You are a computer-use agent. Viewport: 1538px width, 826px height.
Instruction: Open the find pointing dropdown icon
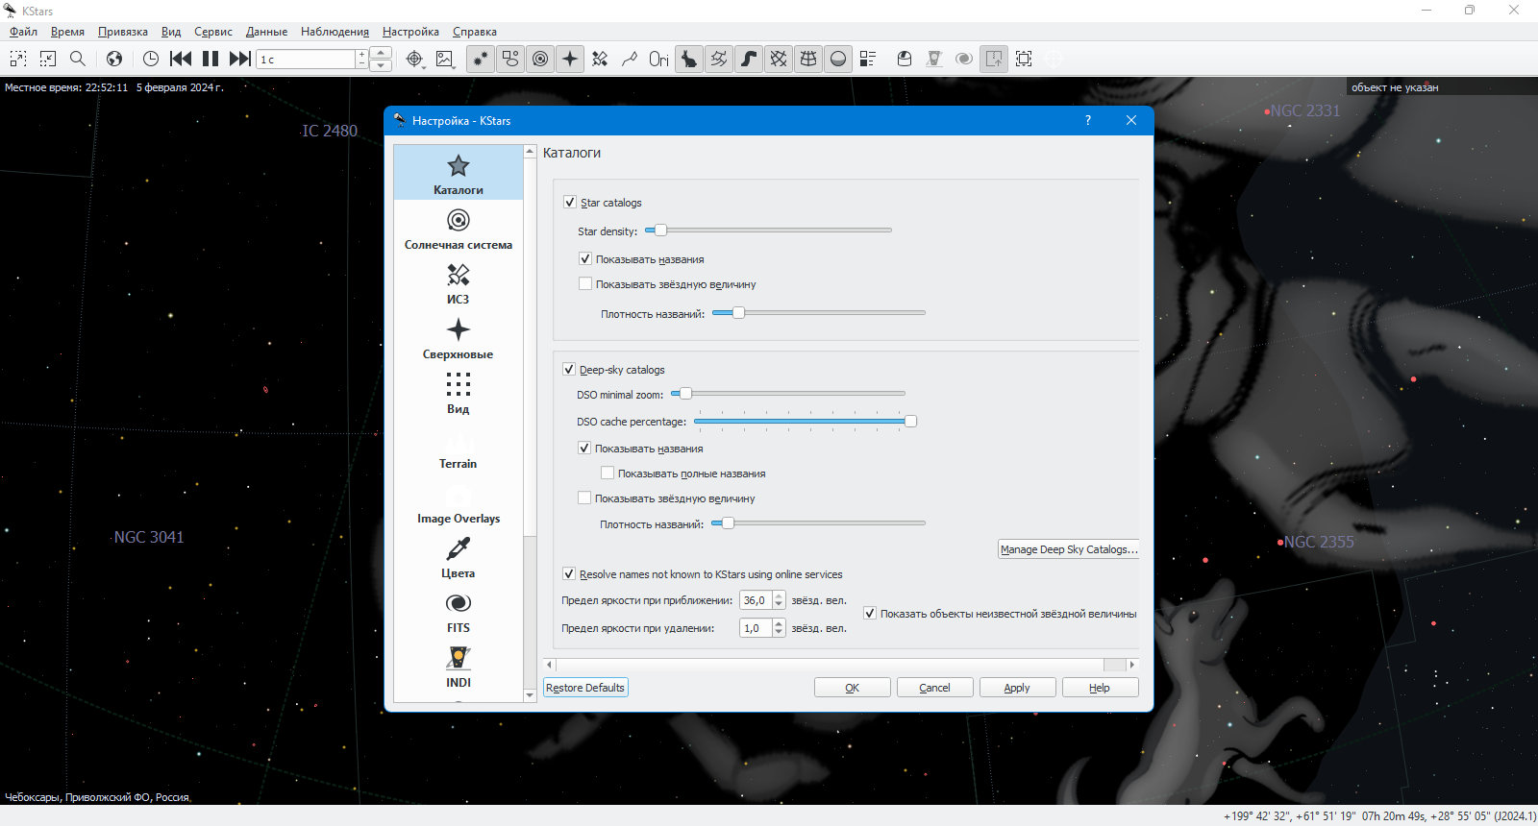click(414, 59)
